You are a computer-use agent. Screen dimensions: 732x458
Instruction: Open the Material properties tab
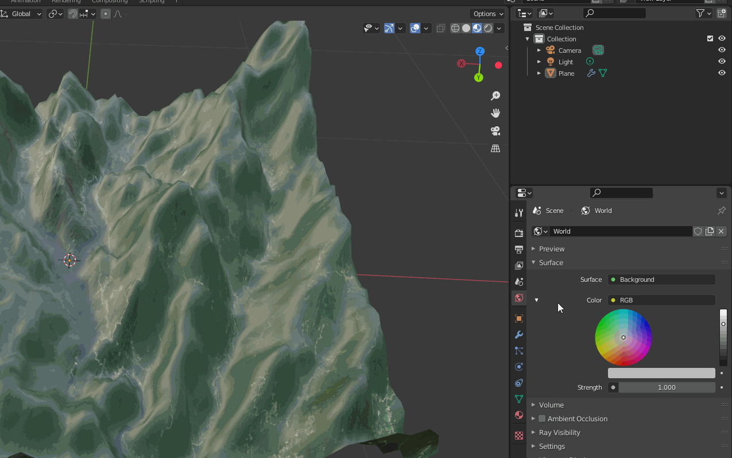coord(519,415)
